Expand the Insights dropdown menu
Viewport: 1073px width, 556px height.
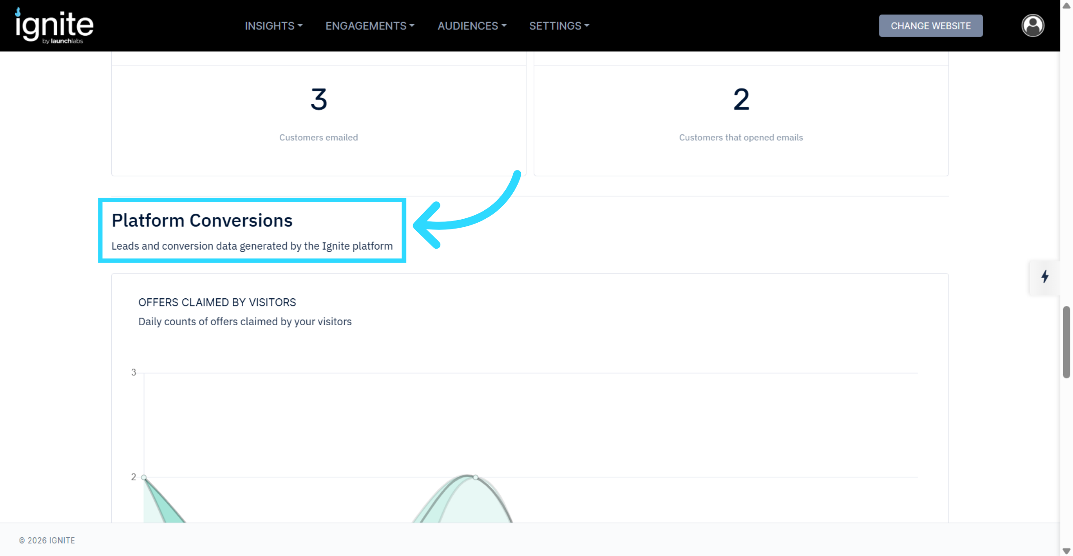point(273,26)
